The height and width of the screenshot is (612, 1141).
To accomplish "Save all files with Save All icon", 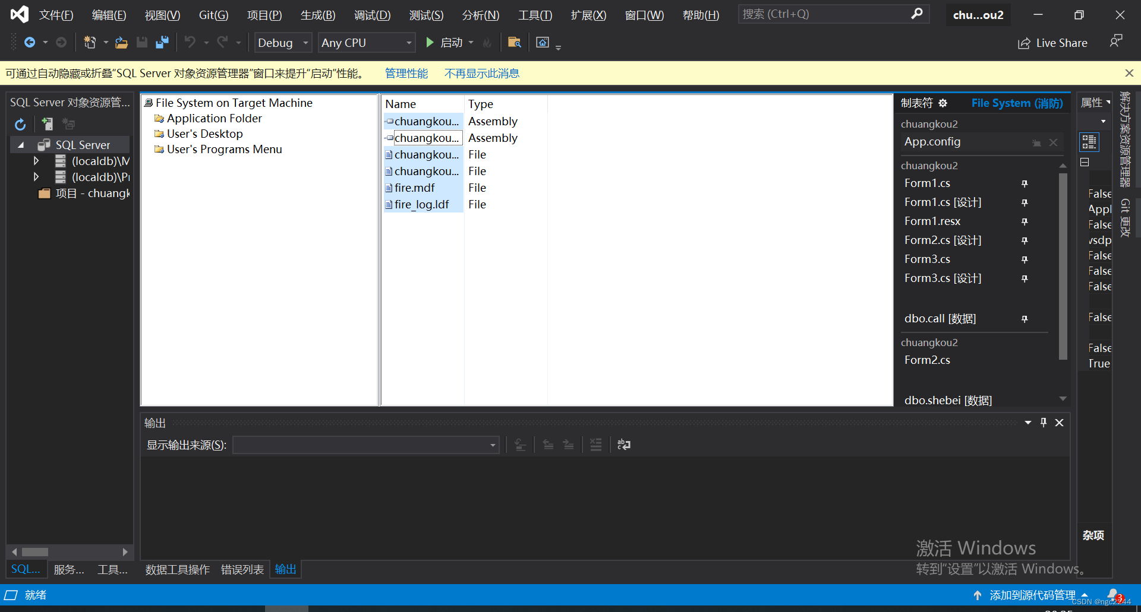I will [x=162, y=42].
